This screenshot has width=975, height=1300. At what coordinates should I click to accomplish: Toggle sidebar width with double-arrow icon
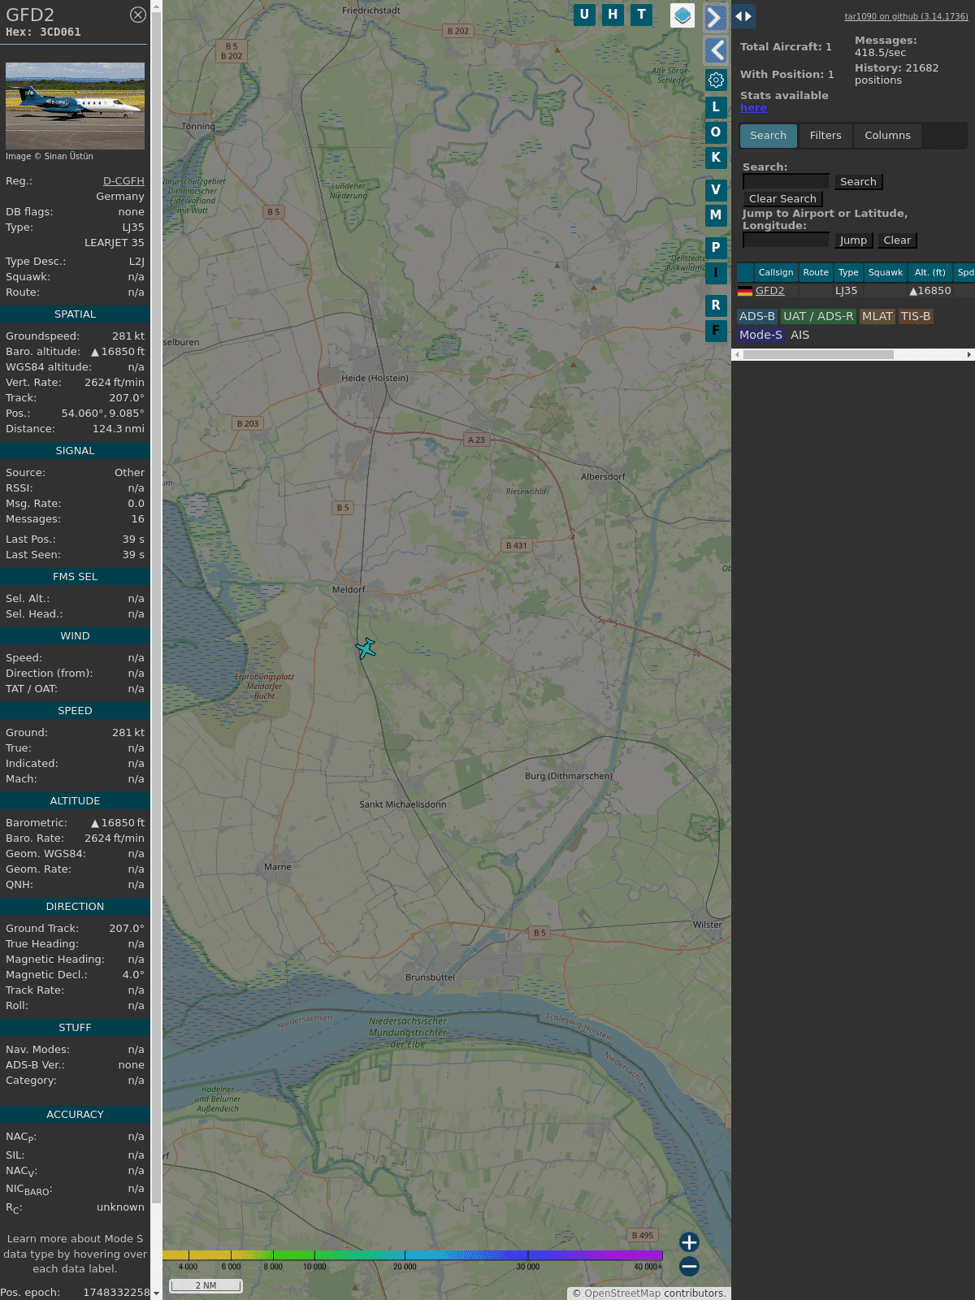pos(743,16)
